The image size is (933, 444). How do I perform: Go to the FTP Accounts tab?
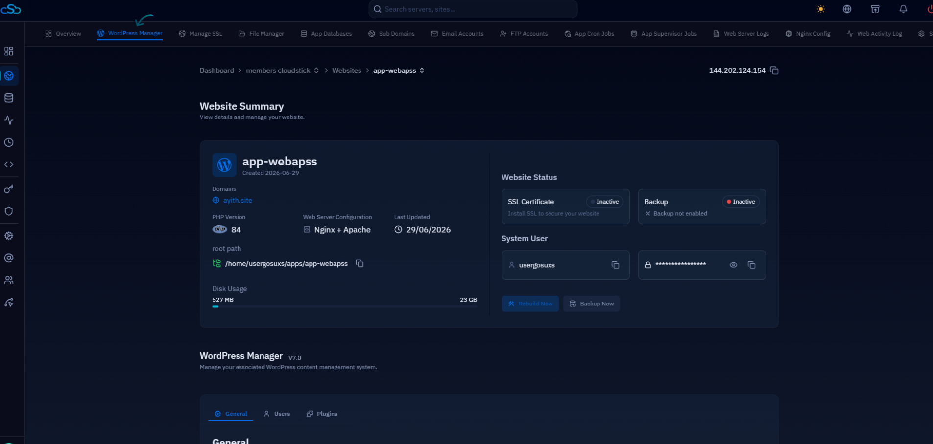[524, 34]
